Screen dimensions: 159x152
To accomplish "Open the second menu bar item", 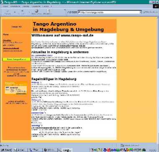I will point(15,6).
